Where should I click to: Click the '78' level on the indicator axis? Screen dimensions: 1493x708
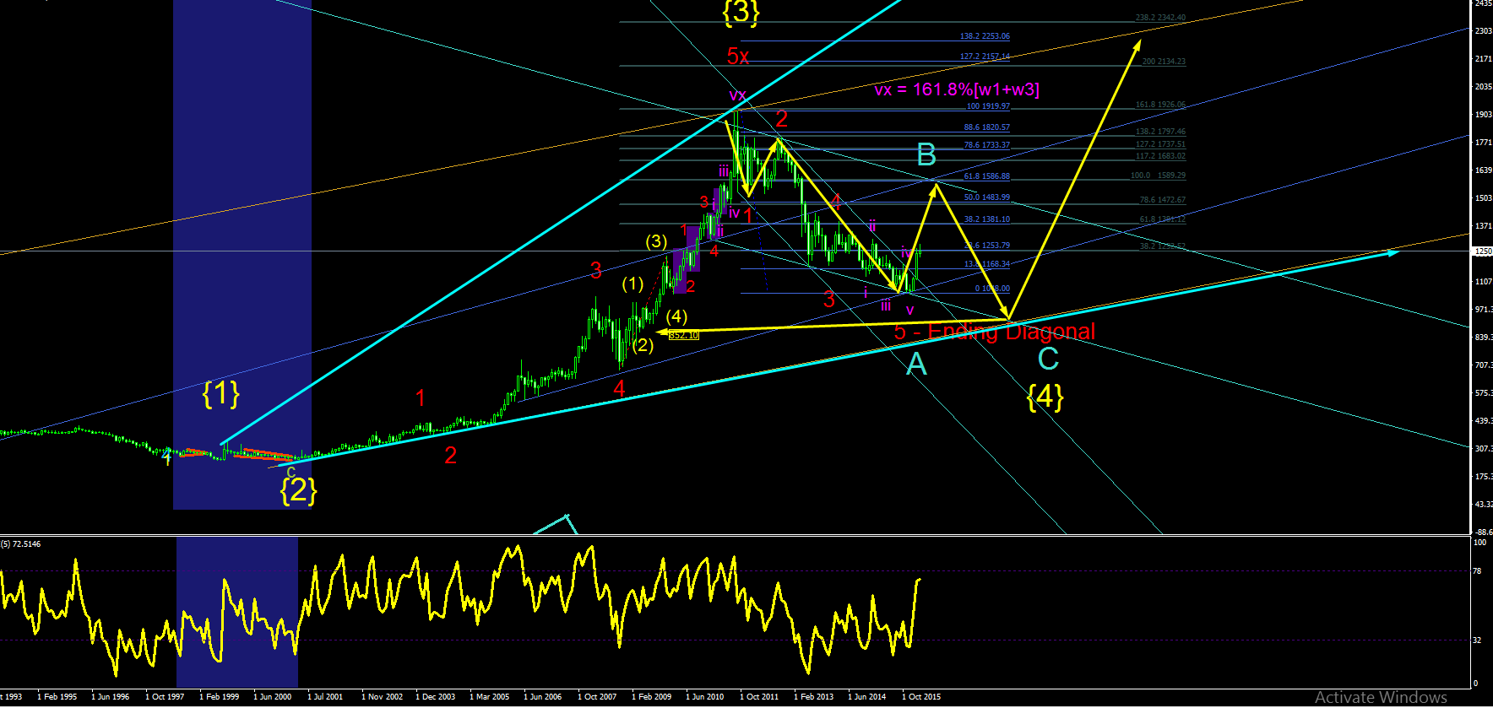coord(1477,571)
